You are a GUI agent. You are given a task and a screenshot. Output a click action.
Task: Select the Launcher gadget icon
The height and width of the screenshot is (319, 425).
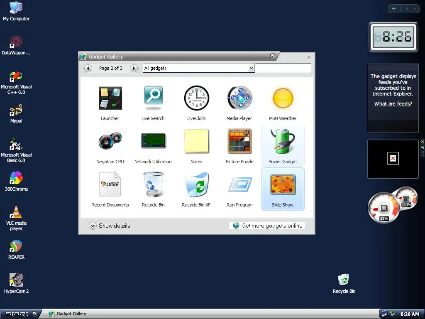pyautogui.click(x=110, y=98)
